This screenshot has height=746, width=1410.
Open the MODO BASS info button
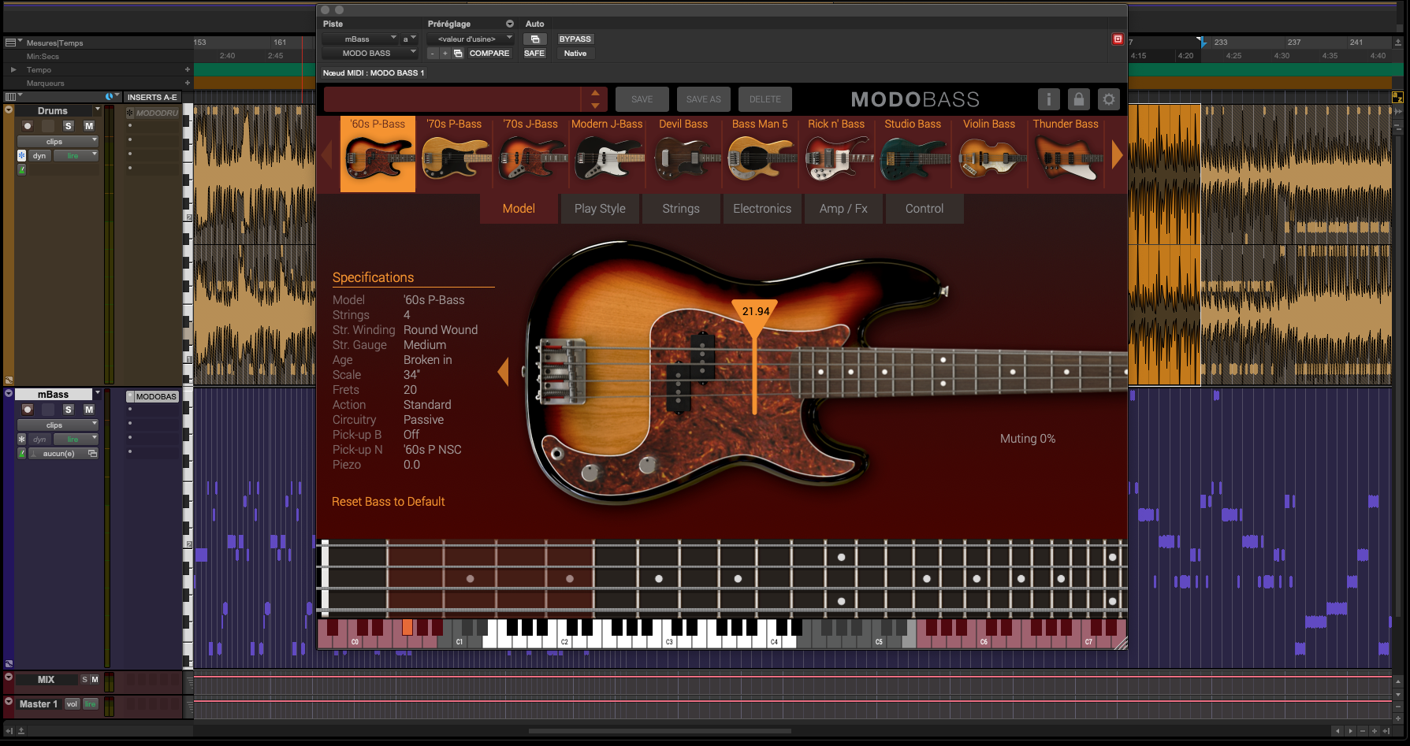1048,99
